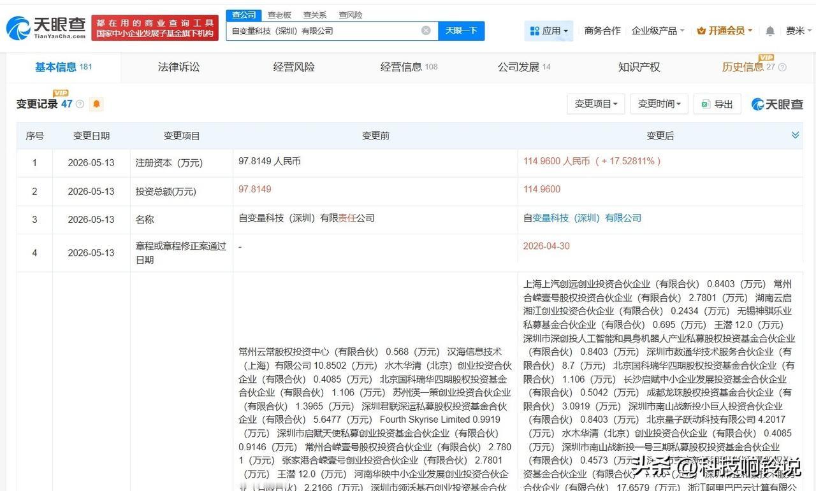
Task: Switch to the 查关系 search tab
Action: coord(315,15)
